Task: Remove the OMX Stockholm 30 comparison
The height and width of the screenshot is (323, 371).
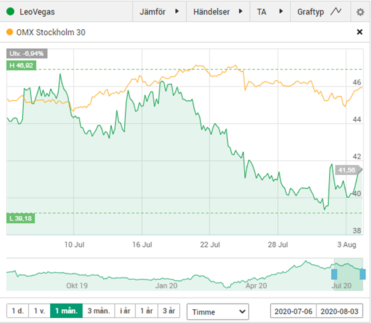Action: point(360,32)
